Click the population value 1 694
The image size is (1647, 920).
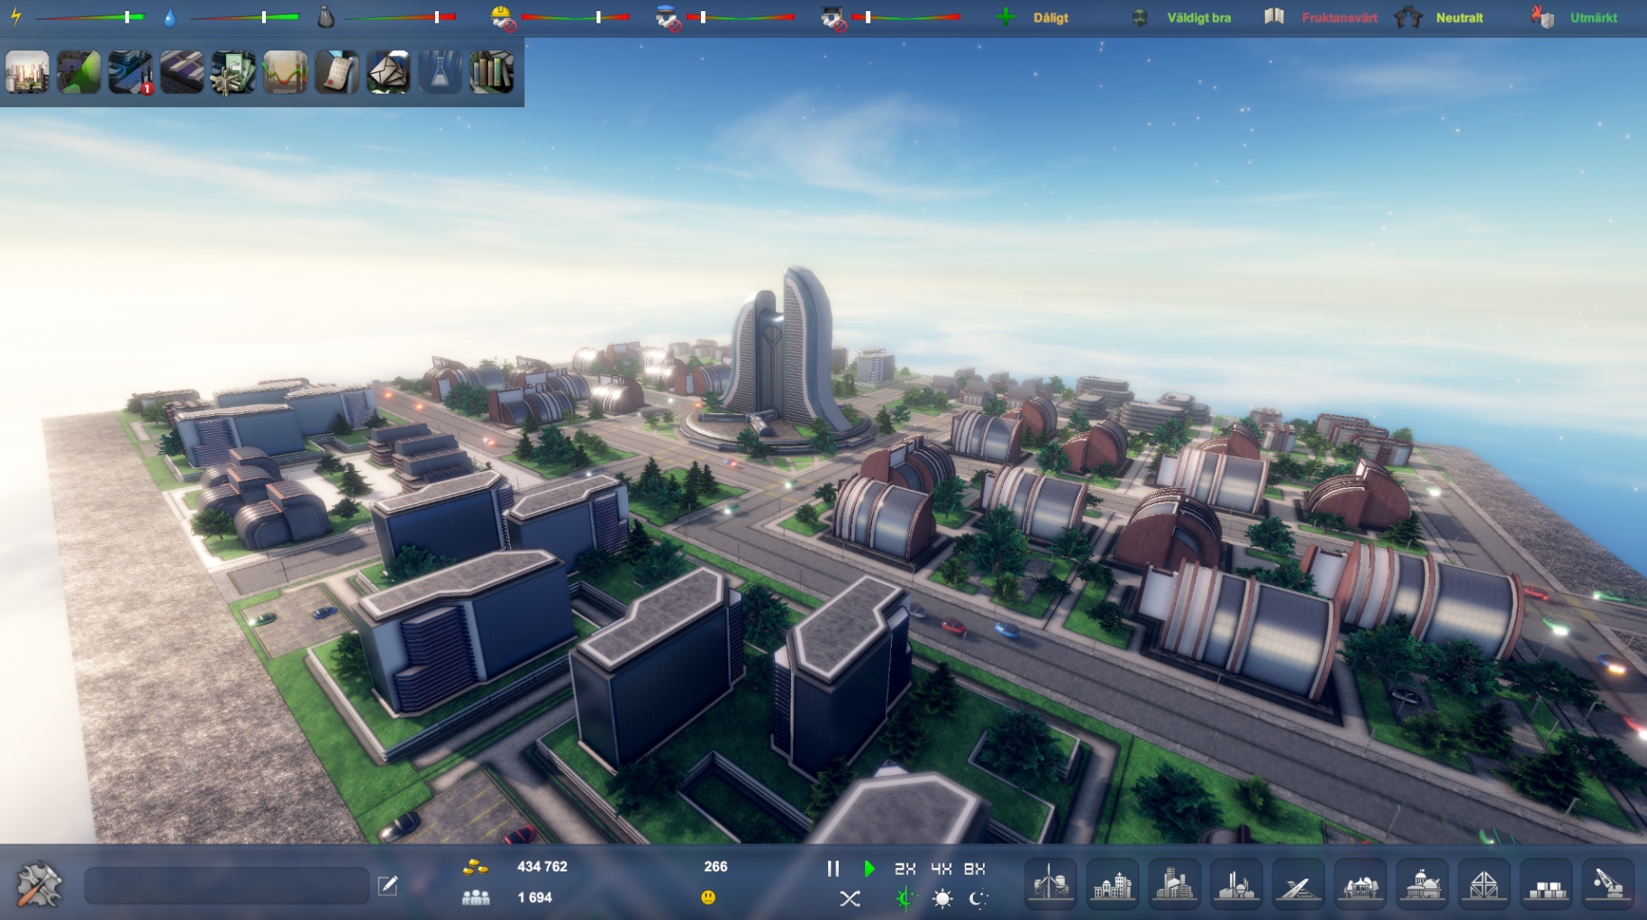click(535, 897)
